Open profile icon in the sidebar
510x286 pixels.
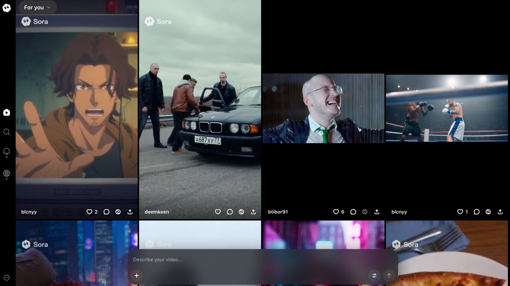6,173
